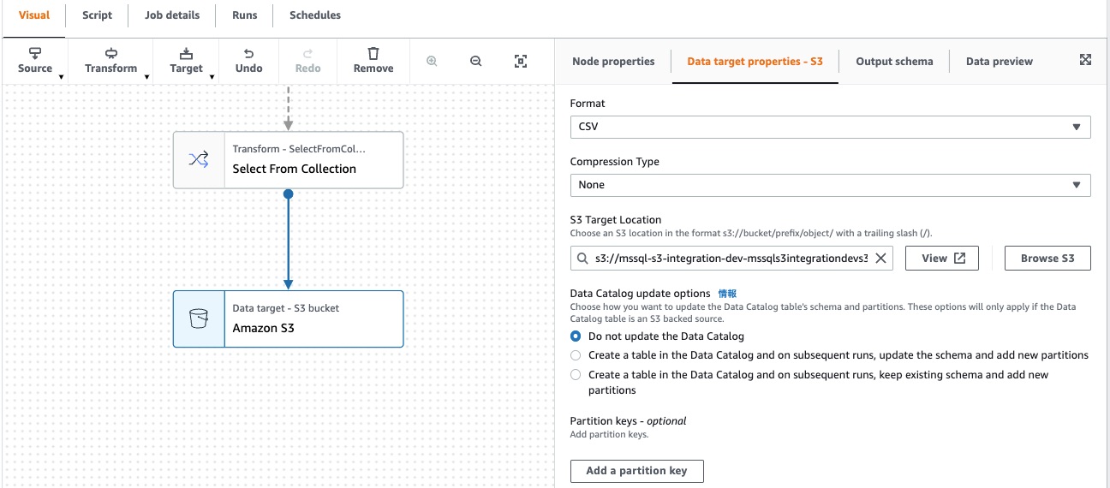Screen dimensions: 1110x488
Task: Click the zoom out magnifier icon
Action: click(x=475, y=61)
